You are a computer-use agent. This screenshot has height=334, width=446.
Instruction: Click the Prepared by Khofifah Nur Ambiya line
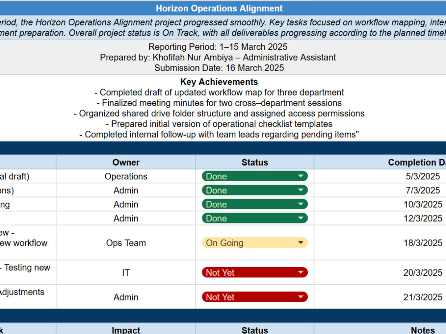point(218,57)
